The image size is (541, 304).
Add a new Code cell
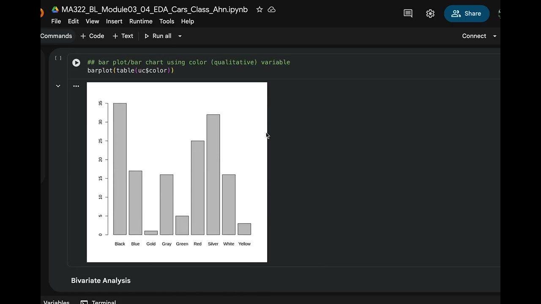pyautogui.click(x=92, y=36)
